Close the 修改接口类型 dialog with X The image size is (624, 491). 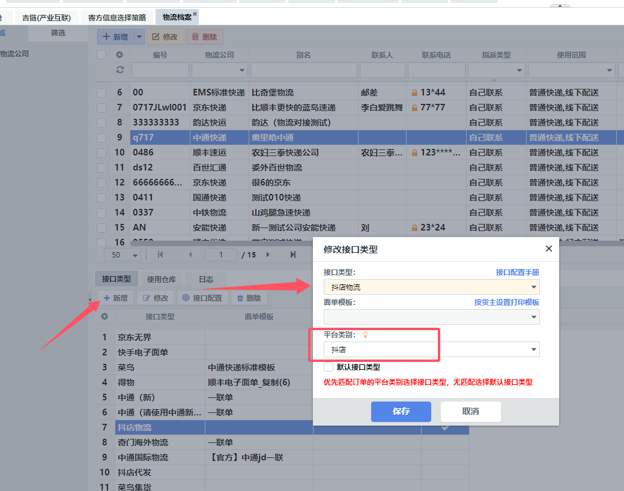pos(548,249)
